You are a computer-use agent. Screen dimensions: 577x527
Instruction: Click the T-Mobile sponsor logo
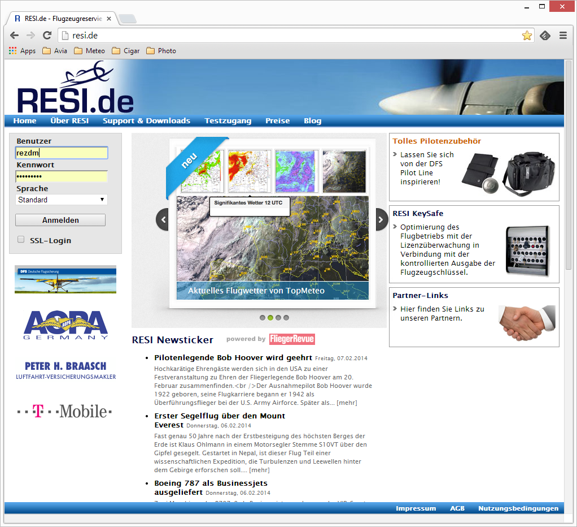(x=64, y=411)
